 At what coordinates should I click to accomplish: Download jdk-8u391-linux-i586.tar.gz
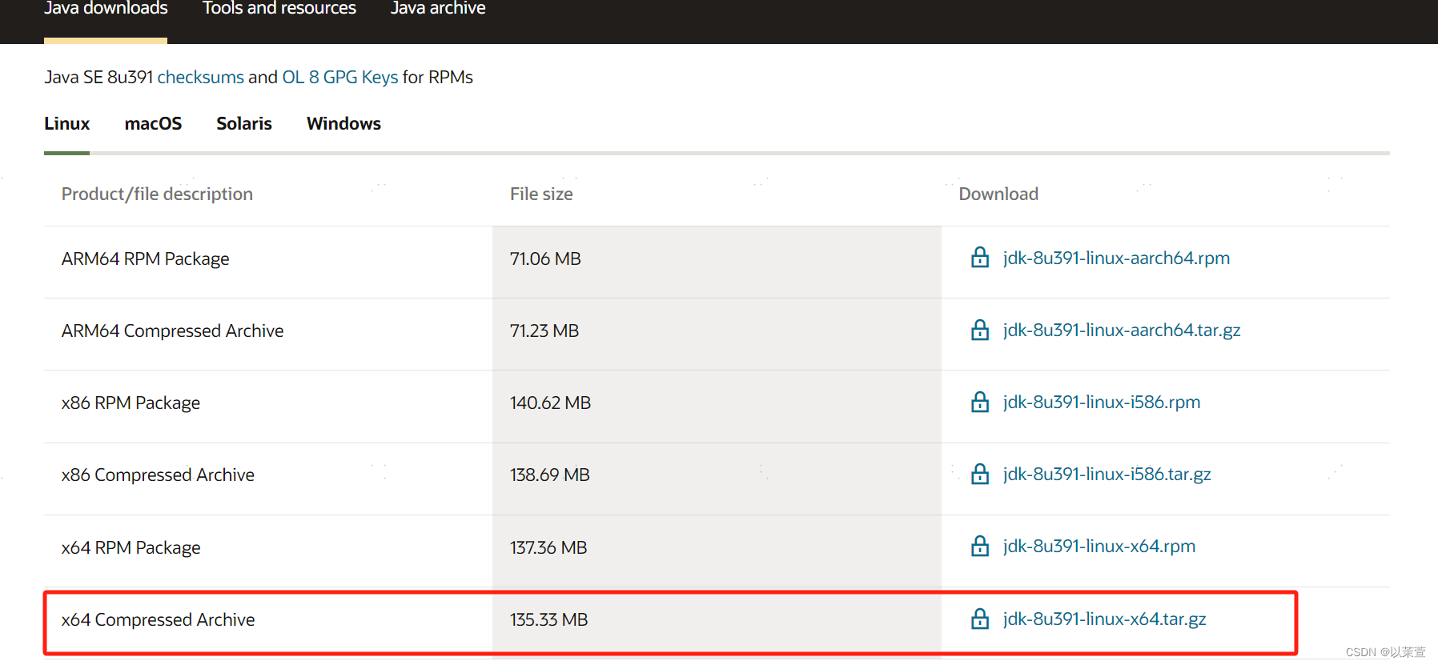(1107, 474)
